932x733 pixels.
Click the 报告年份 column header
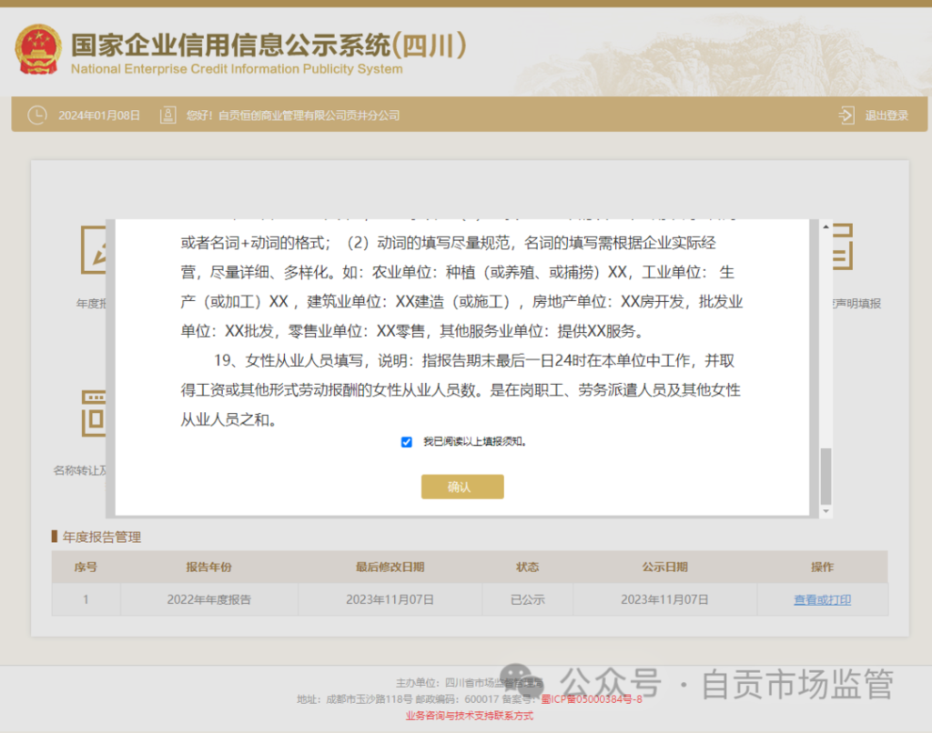coord(208,567)
